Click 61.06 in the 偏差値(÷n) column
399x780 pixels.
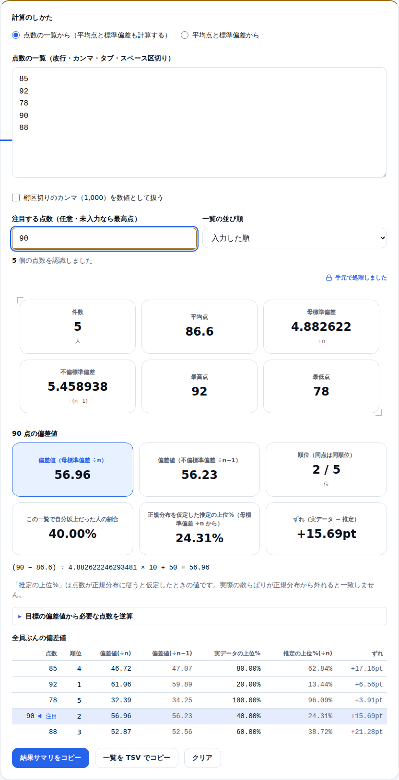tap(121, 685)
